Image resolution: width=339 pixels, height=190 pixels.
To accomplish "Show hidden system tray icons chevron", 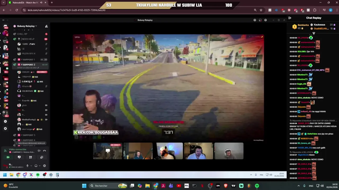I will pos(298,186).
